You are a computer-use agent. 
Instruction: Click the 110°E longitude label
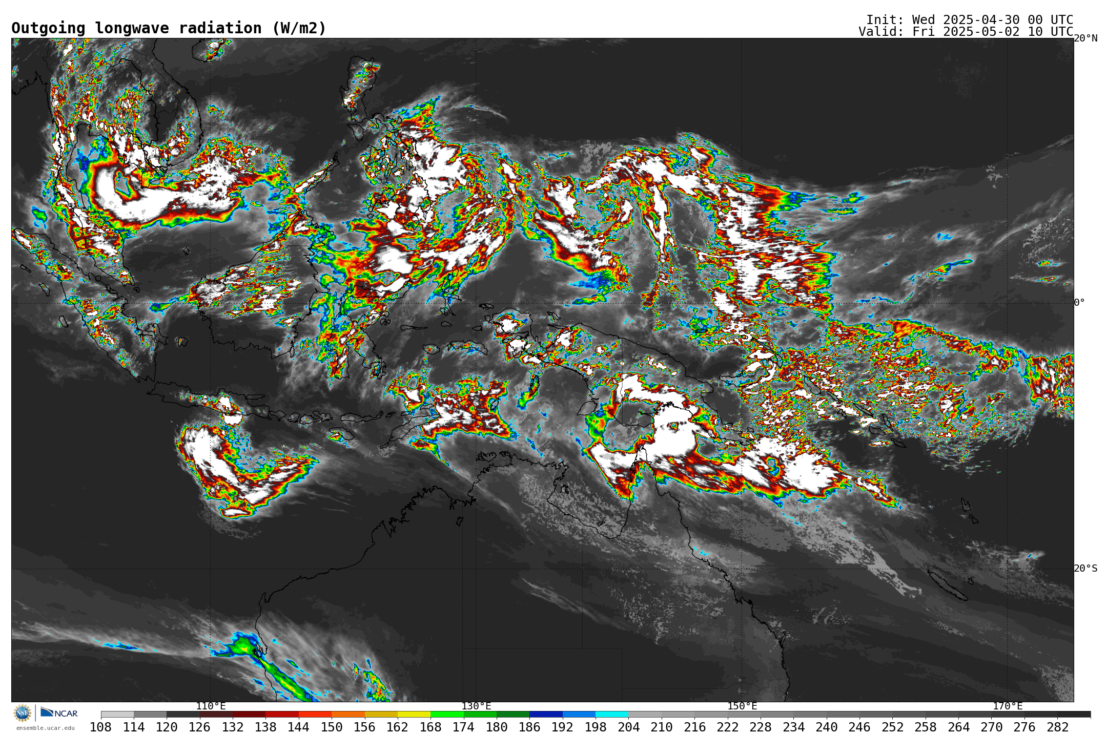coord(211,706)
